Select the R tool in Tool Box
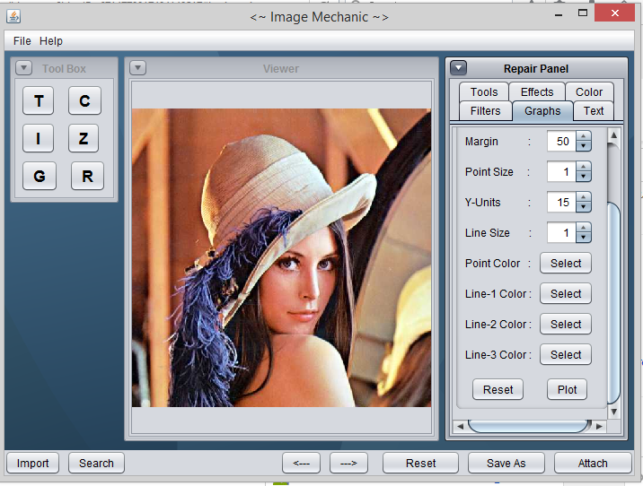Screen dimensions: 643x486 click(x=87, y=176)
